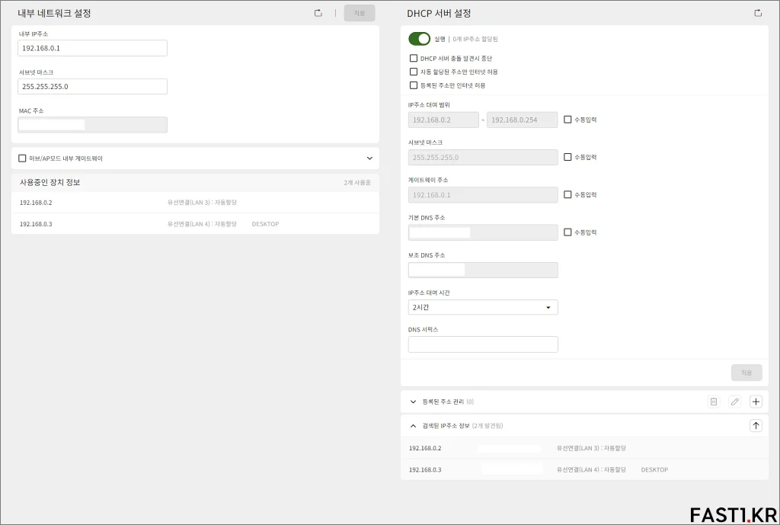Click DNS 서픽스 input field
780x525 pixels.
tap(483, 344)
